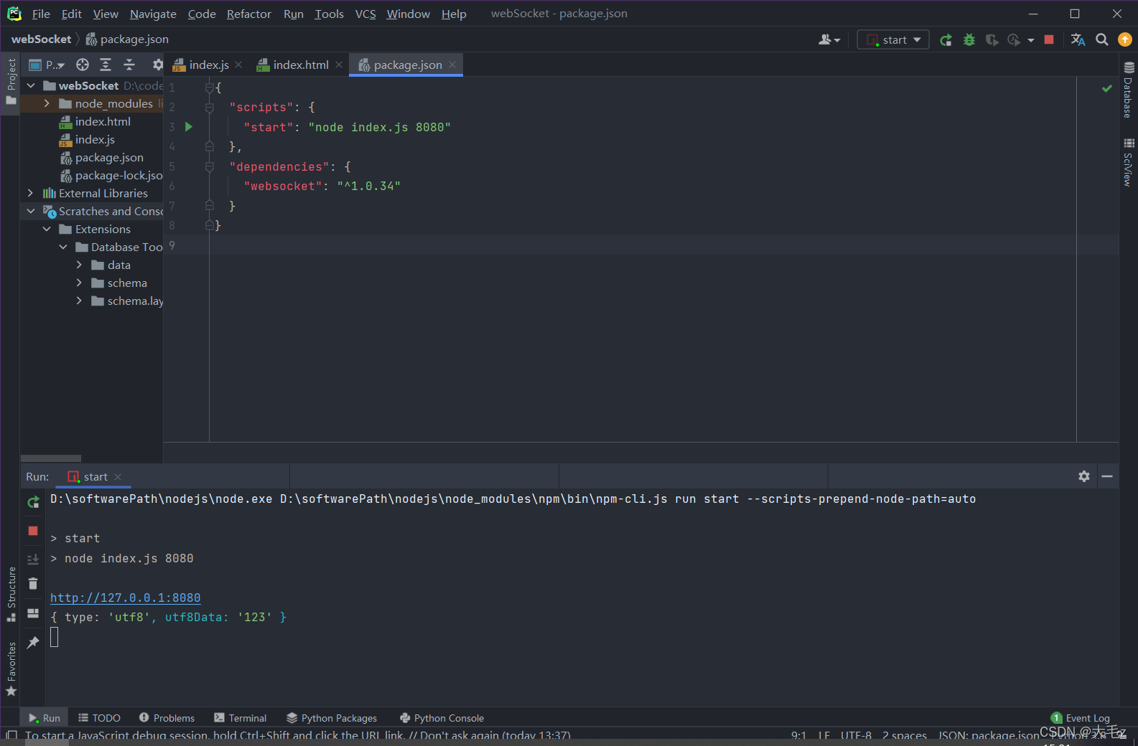
Task: Close the package.json tab
Action: point(452,65)
